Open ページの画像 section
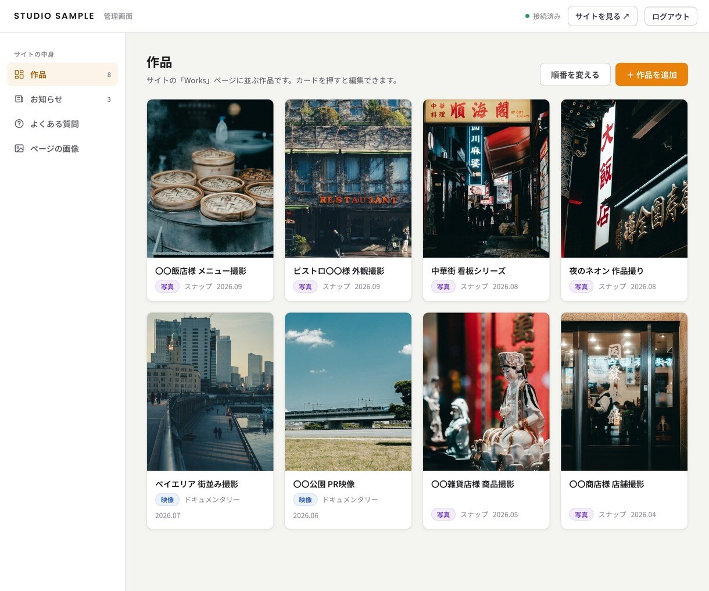The height and width of the screenshot is (591, 709). [63, 148]
